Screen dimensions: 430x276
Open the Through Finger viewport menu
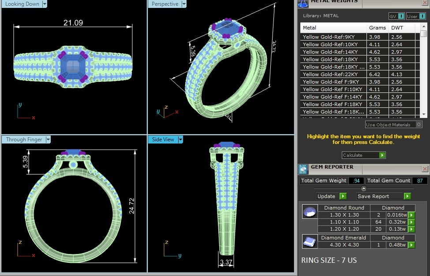[48, 140]
